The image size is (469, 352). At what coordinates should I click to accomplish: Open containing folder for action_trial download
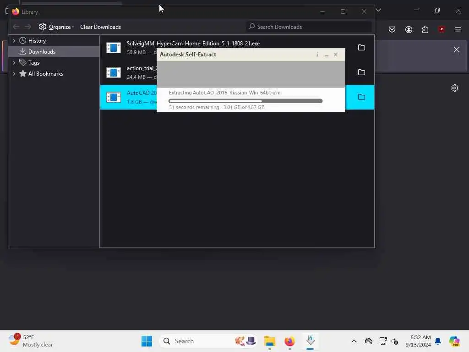pos(361,72)
